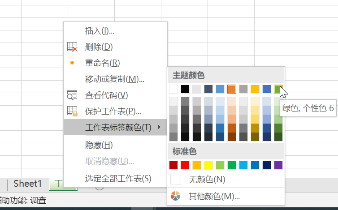Image resolution: width=338 pixels, height=210 pixels.
Task: Select 删除(D) menu entry
Action: (116, 47)
